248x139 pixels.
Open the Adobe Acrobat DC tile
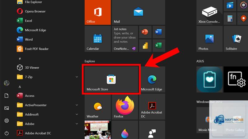tap(152, 106)
